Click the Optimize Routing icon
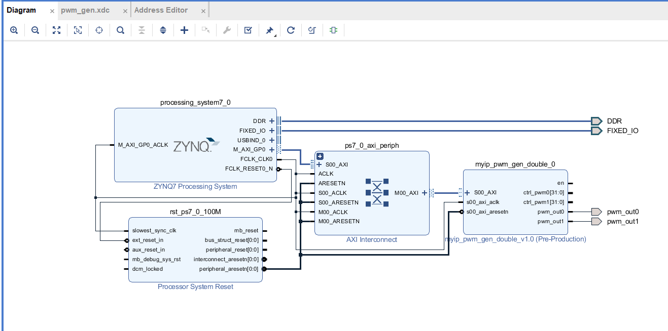668x331 pixels. tap(312, 30)
